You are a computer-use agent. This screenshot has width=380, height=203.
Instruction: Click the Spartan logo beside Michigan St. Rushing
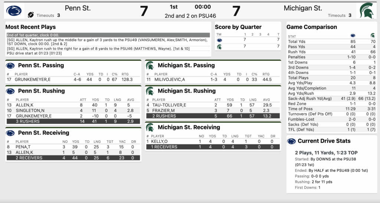[x=150, y=91]
